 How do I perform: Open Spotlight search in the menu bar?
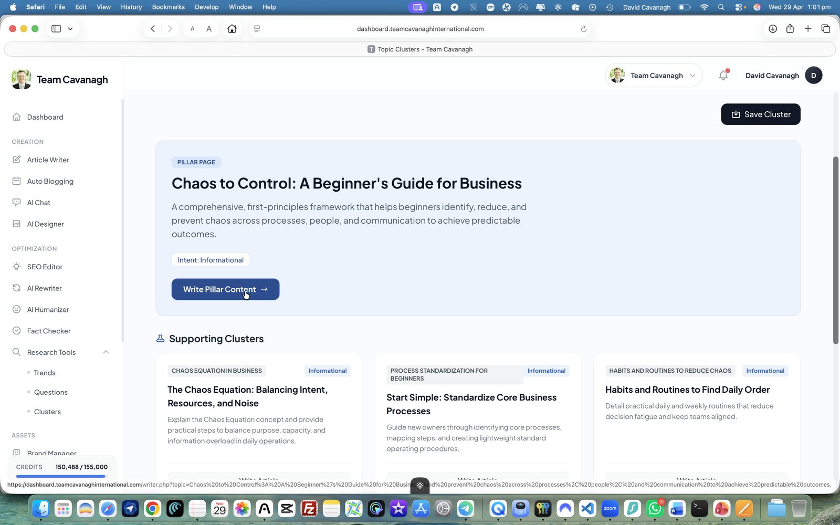click(x=721, y=7)
